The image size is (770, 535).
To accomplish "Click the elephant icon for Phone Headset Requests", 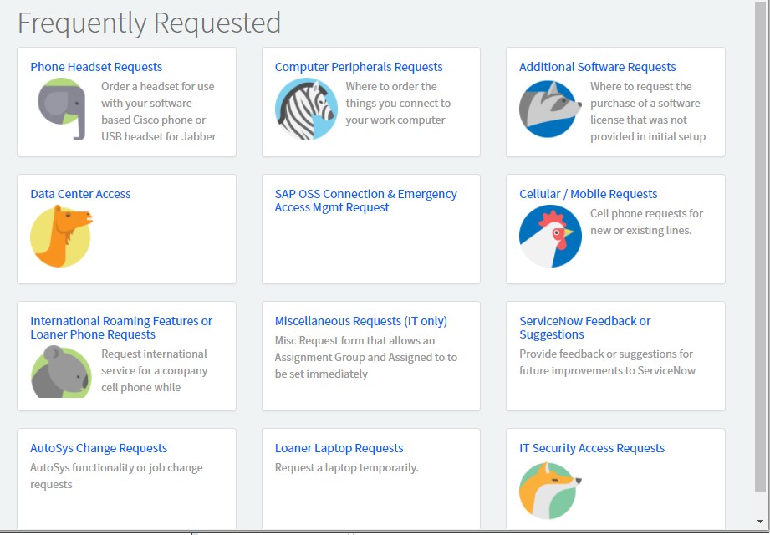I will [61, 109].
